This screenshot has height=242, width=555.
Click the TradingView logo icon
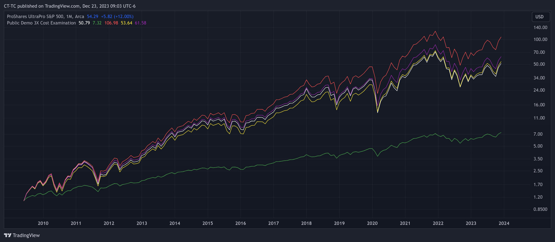(8, 235)
